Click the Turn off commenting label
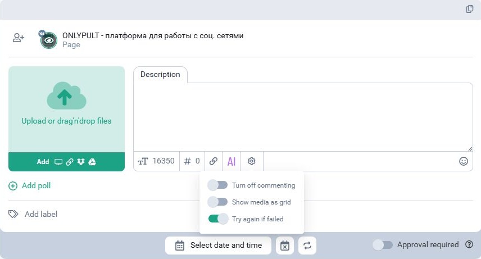 [x=264, y=185]
